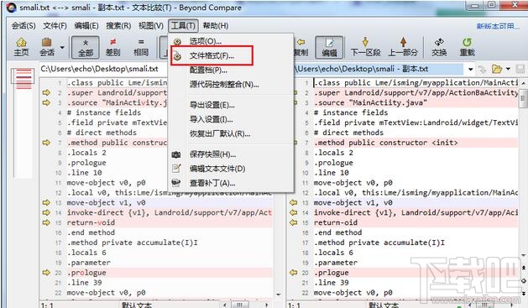Choose 导入设置(I)... menu entry
Viewport: 528px width, 308px height.
pyautogui.click(x=231, y=119)
